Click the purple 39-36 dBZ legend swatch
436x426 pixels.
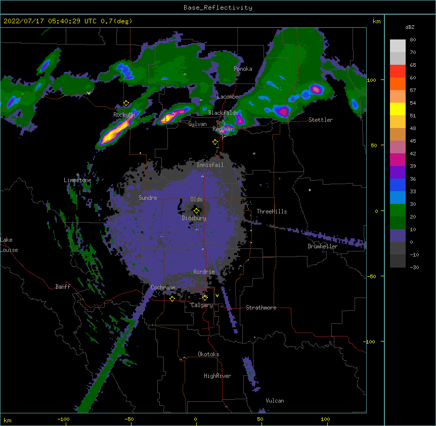point(398,173)
